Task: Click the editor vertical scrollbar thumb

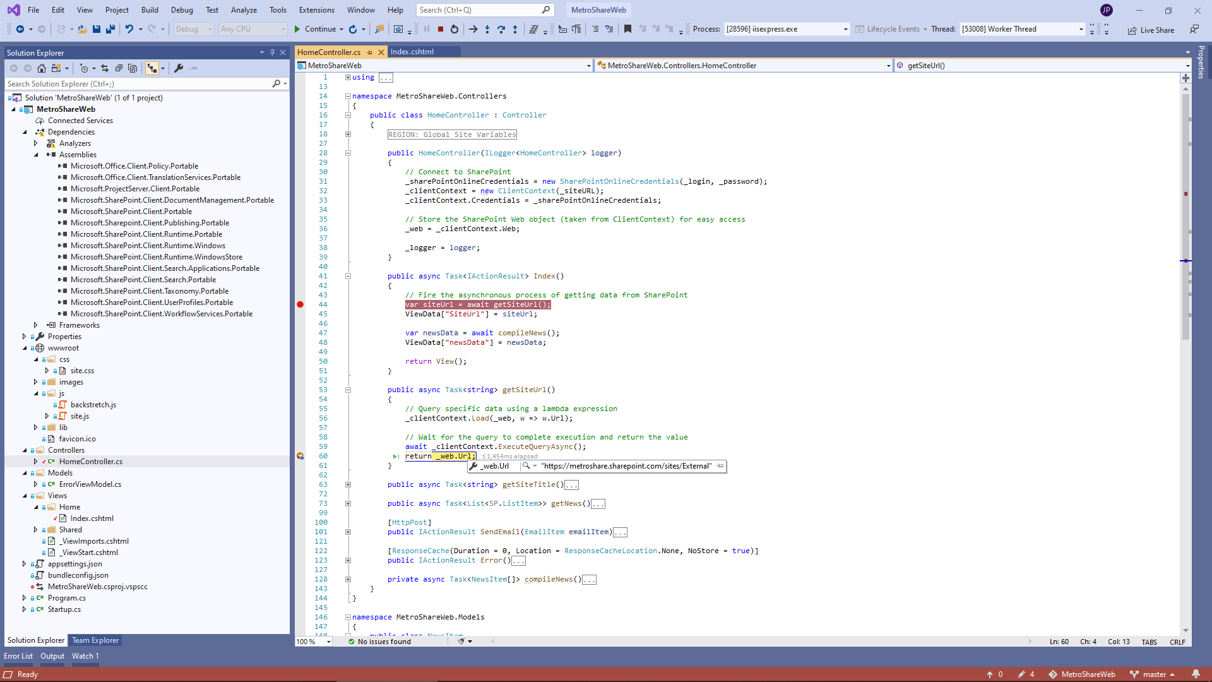Action: pyautogui.click(x=1185, y=218)
